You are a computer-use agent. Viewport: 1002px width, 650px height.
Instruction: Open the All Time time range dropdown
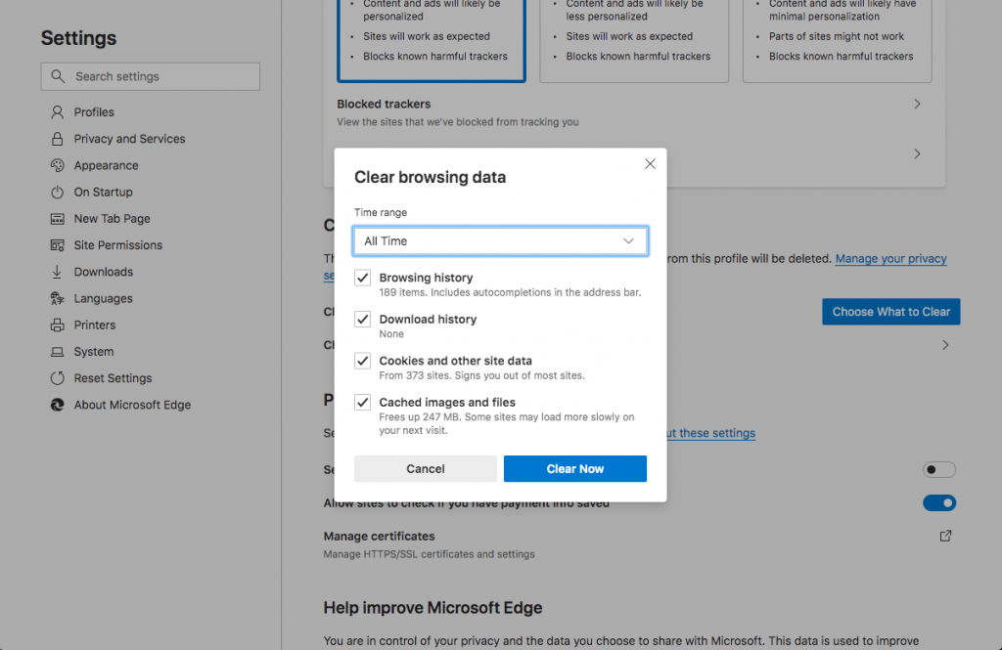pyautogui.click(x=500, y=241)
